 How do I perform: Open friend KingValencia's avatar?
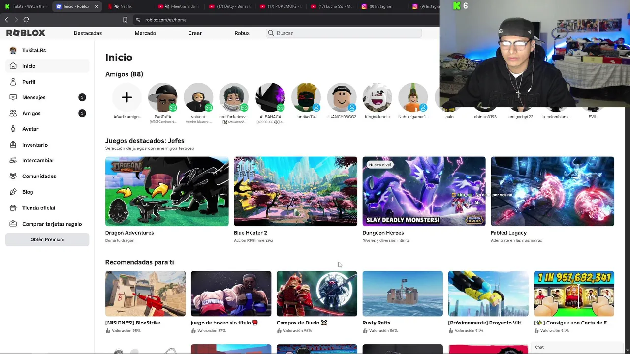(377, 97)
